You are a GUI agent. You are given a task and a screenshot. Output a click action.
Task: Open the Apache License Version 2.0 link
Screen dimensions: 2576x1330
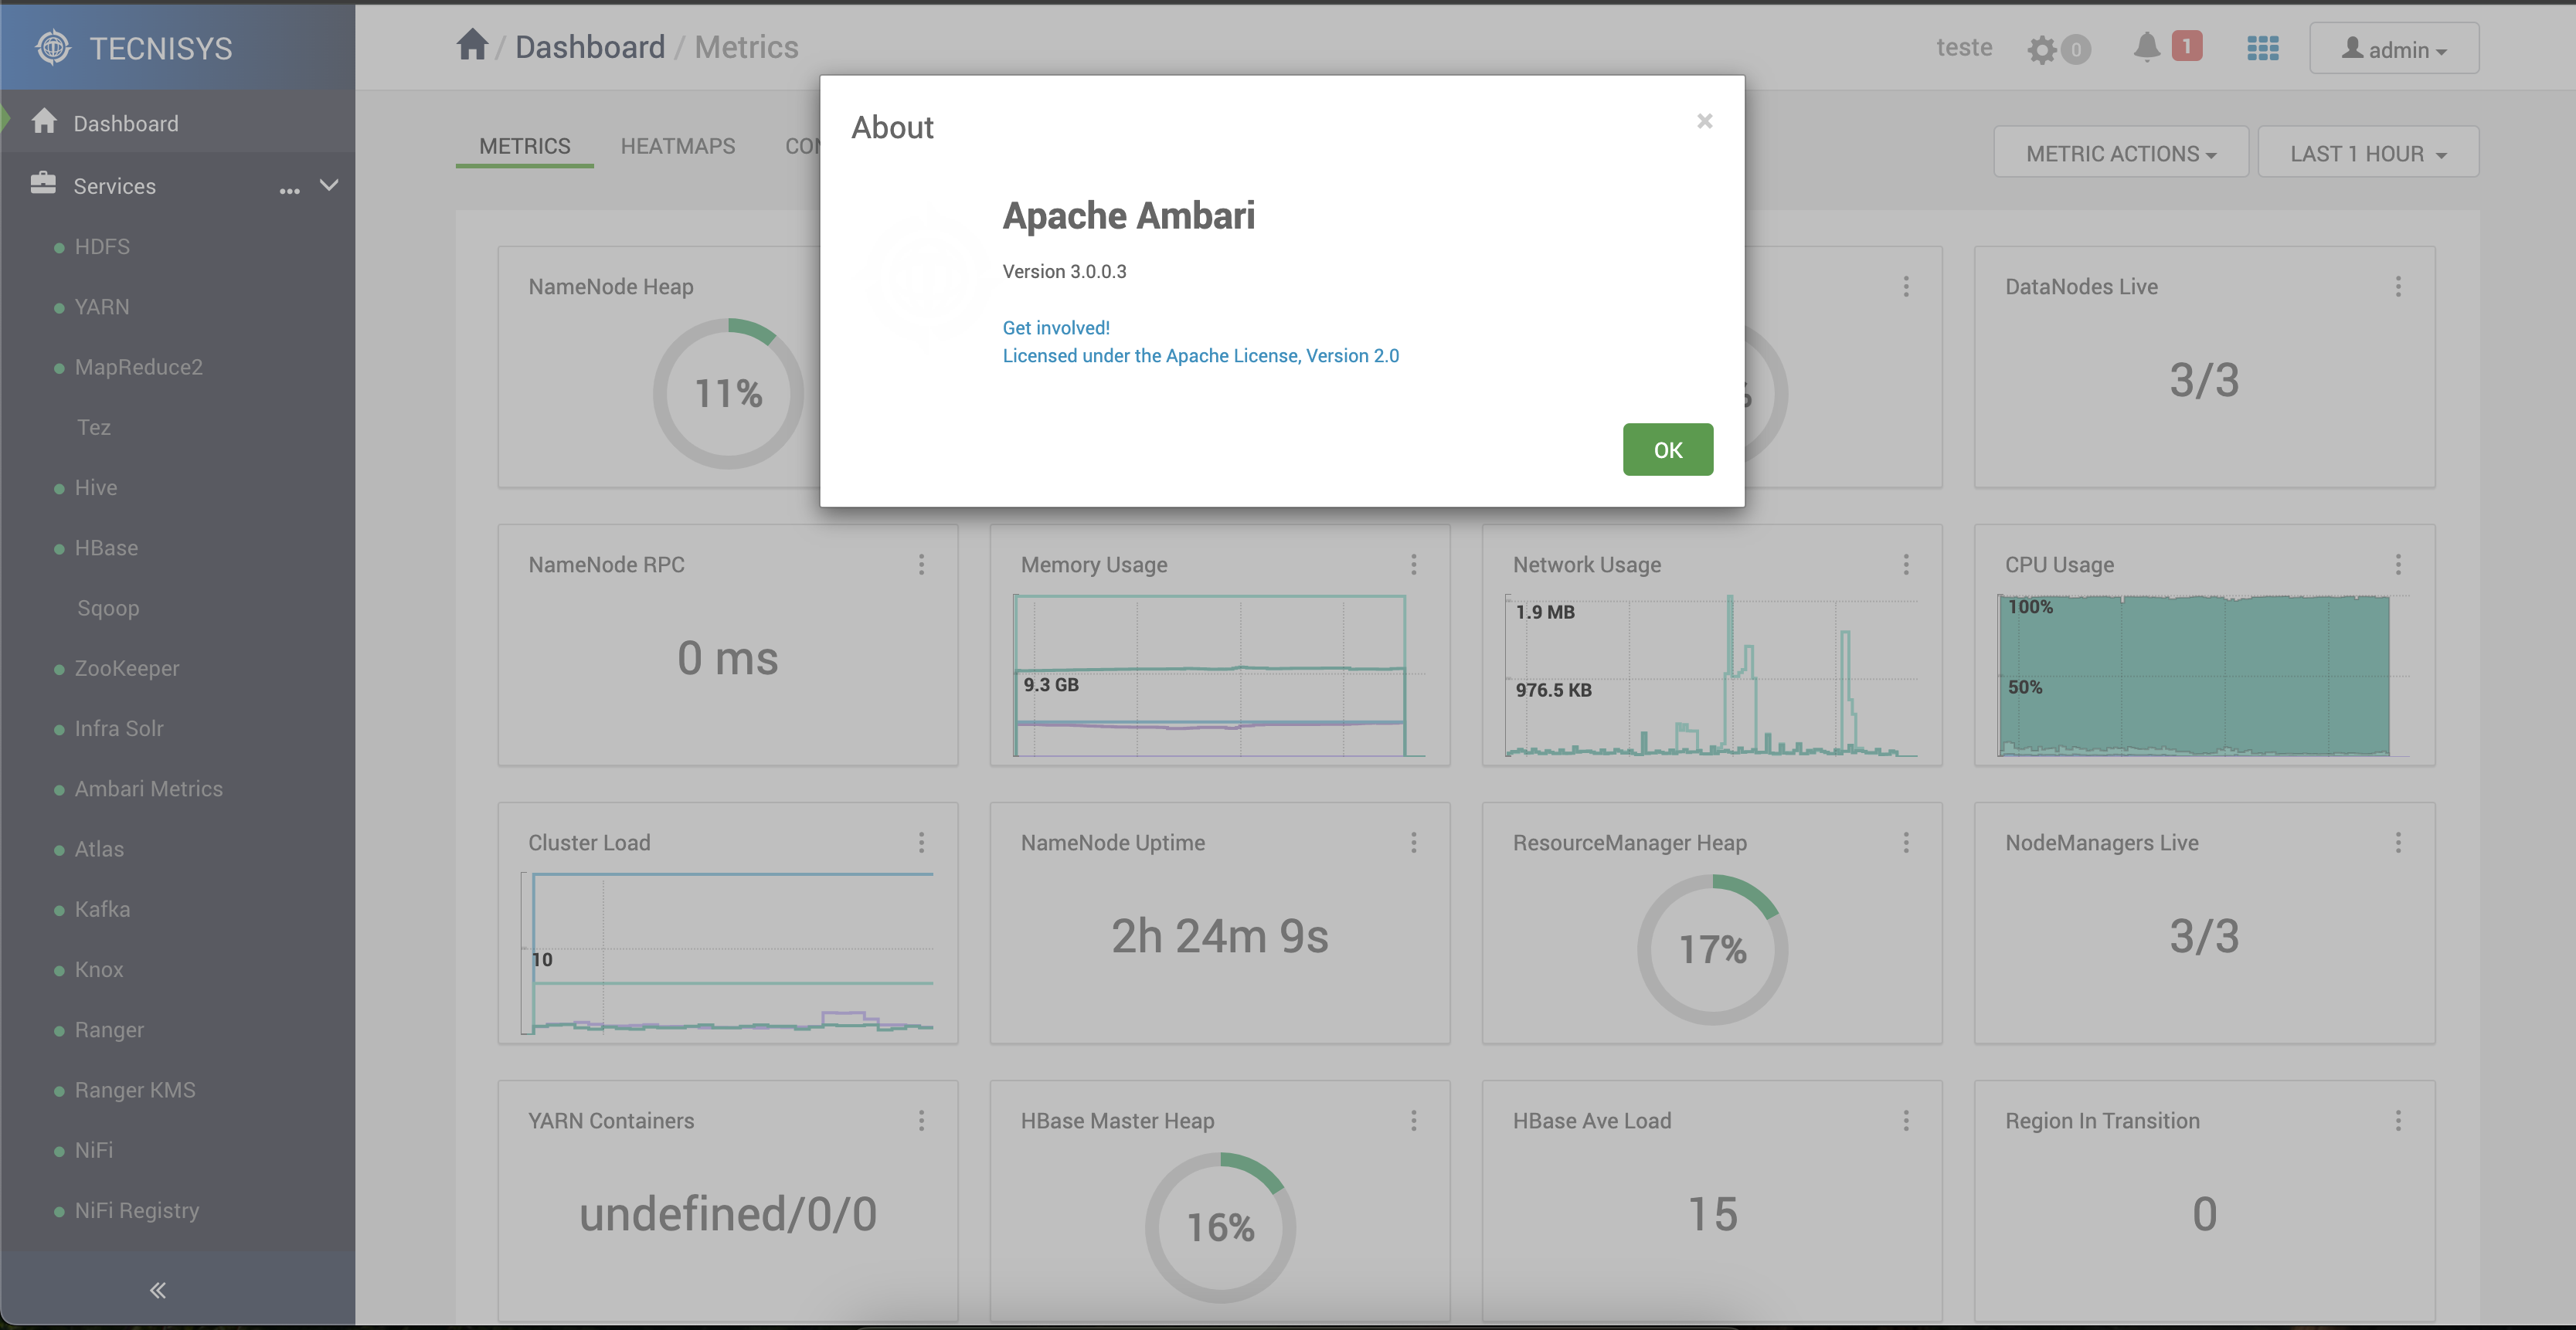tap(1201, 356)
